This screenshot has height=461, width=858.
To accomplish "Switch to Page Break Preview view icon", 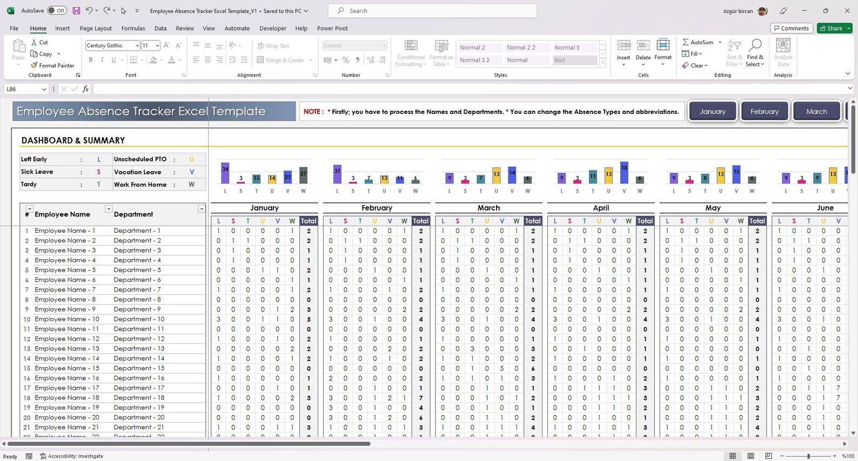I will click(768, 456).
